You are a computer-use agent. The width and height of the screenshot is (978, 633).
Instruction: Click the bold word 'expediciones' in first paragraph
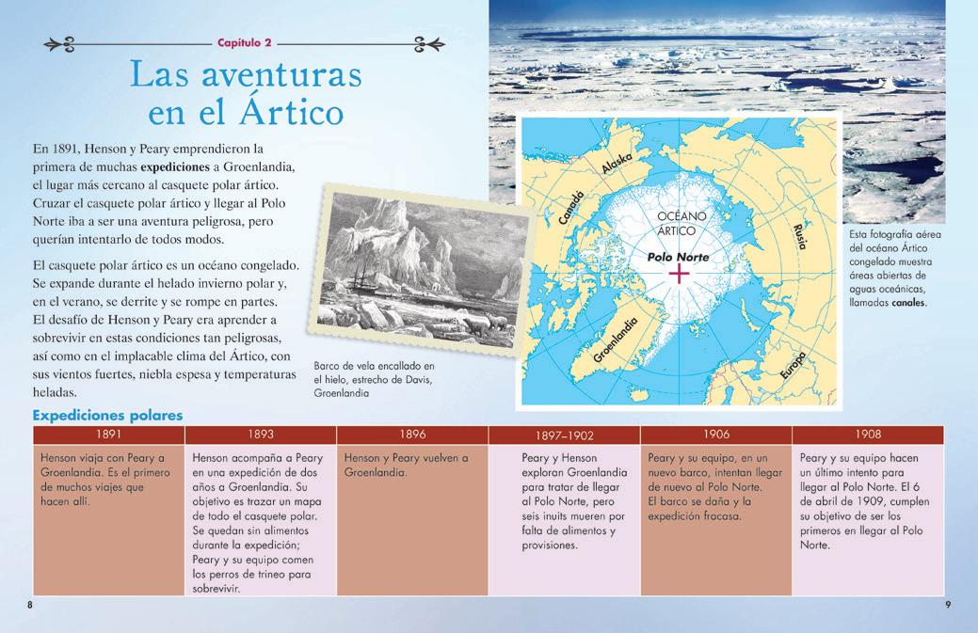175,167
